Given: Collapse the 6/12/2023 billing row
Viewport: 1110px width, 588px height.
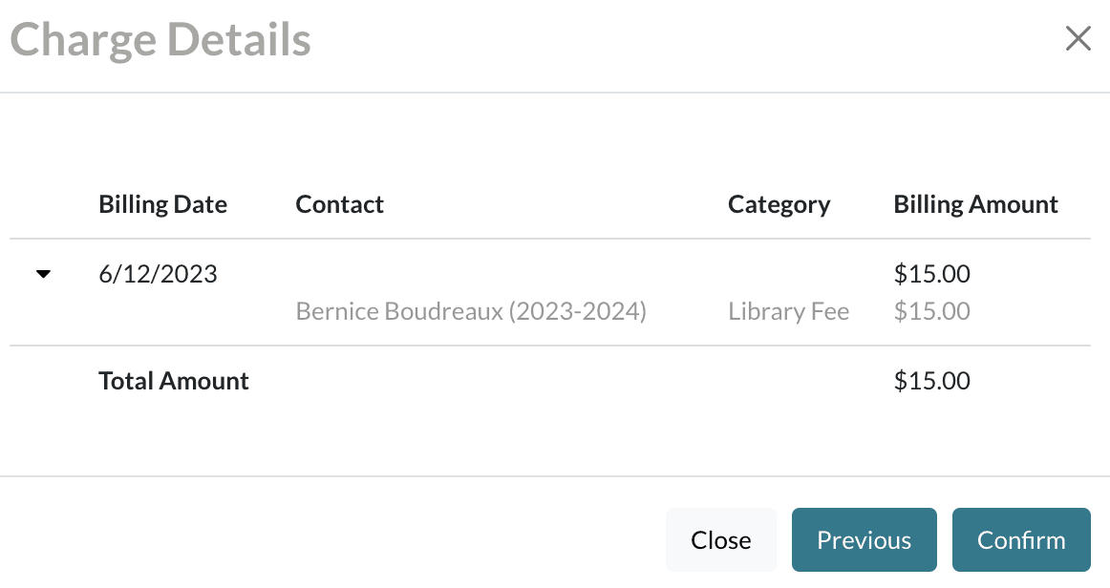Looking at the screenshot, I should (x=43, y=275).
